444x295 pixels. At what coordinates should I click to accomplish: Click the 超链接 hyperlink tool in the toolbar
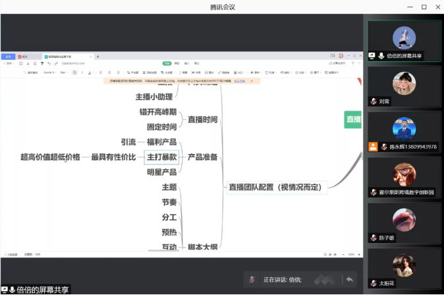click(224, 72)
